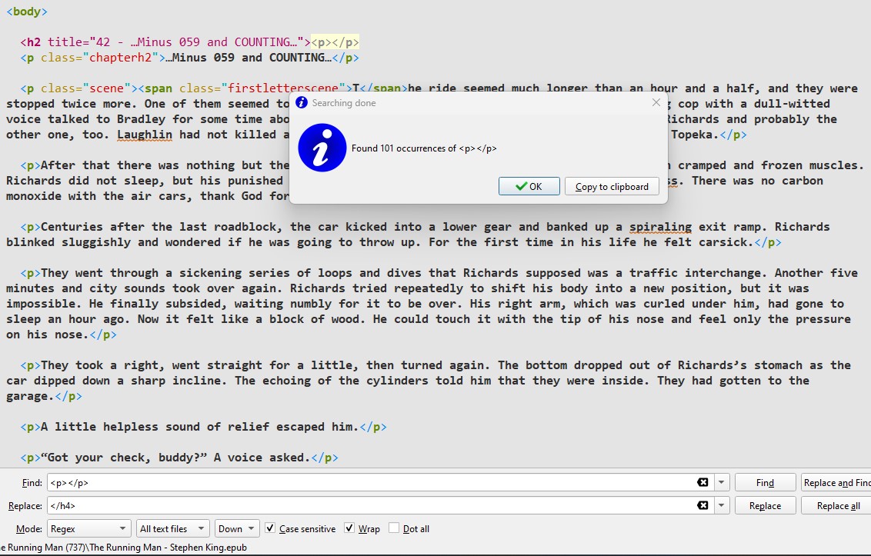The width and height of the screenshot is (871, 556).
Task: Click the Replace all button
Action: 838,505
